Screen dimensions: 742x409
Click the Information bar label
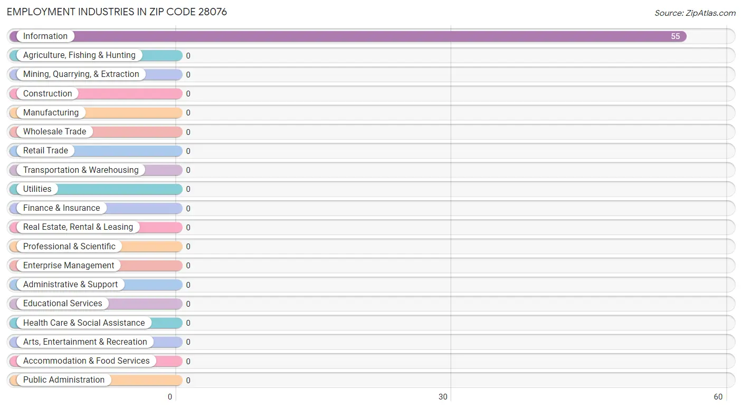(45, 36)
